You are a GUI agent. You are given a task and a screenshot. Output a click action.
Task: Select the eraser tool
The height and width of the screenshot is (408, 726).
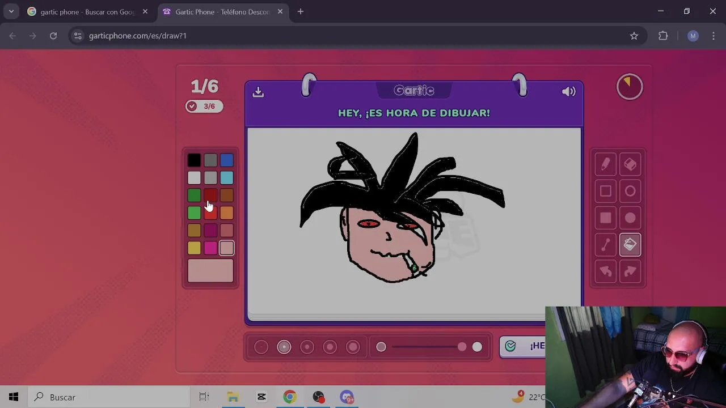630,164
